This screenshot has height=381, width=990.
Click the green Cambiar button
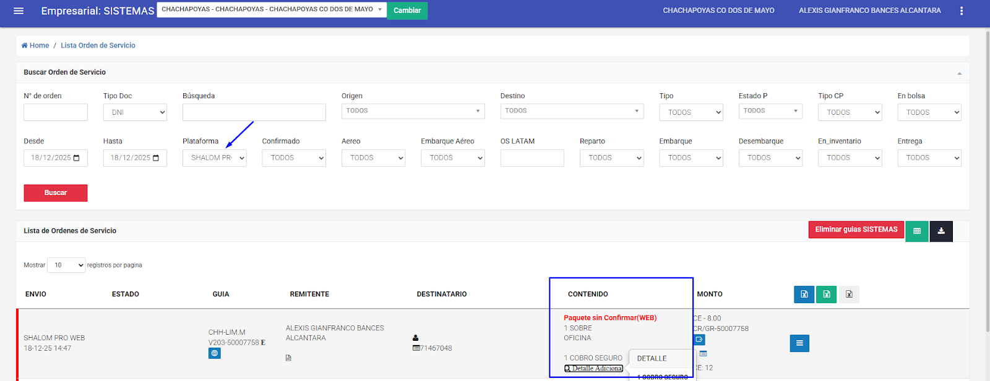(407, 10)
